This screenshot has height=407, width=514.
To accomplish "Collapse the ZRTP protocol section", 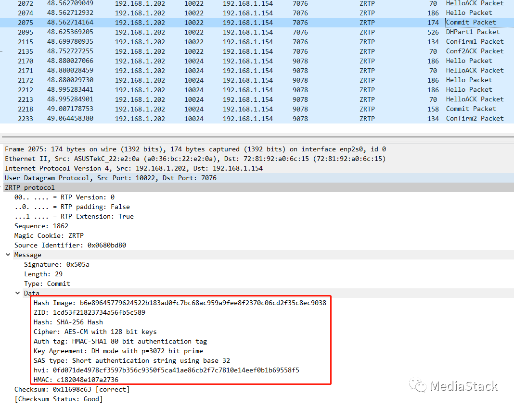I will click(2, 187).
